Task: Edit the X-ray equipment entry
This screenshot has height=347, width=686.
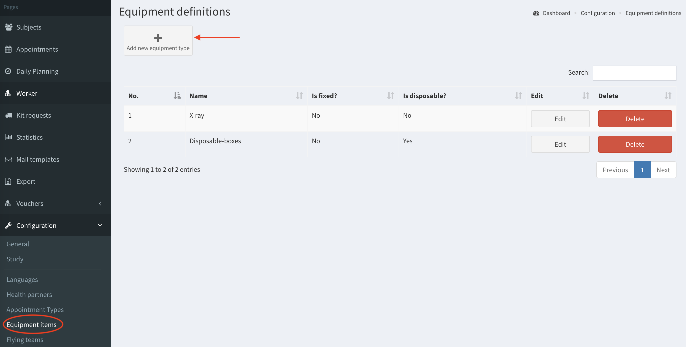Action: coord(560,119)
